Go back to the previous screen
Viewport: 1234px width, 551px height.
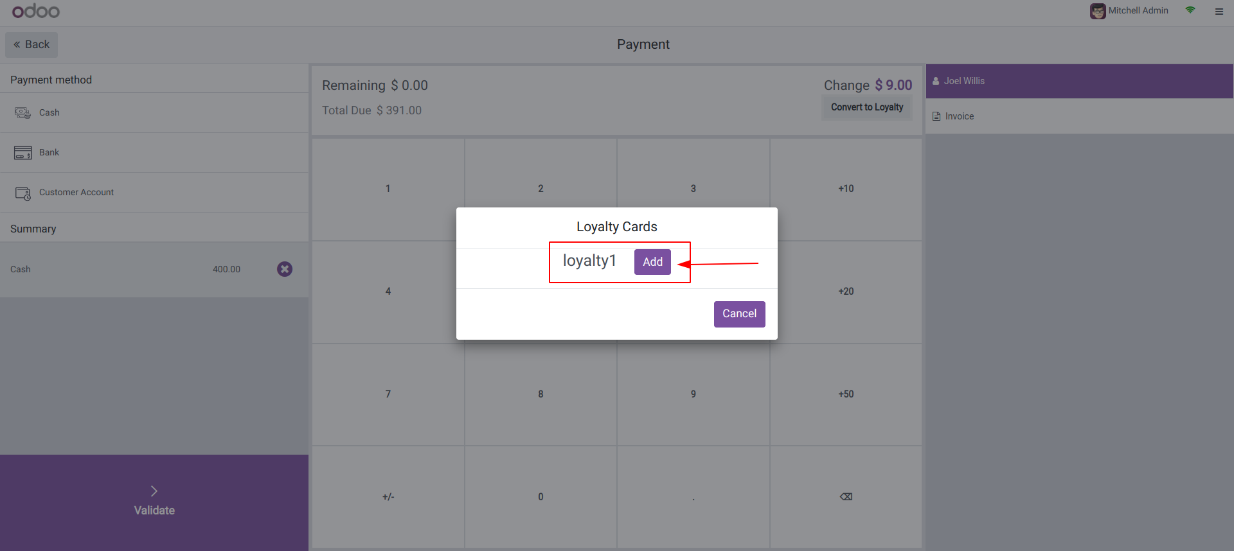point(31,45)
